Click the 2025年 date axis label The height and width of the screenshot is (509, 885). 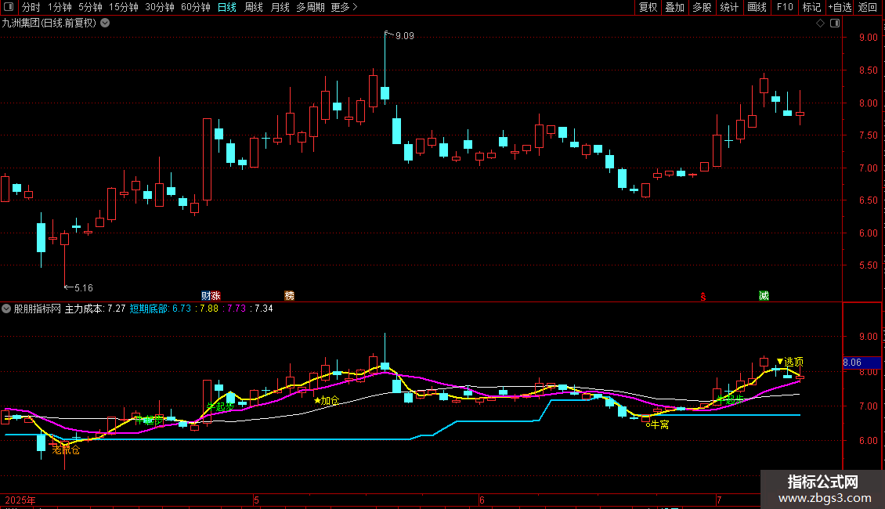point(20,500)
